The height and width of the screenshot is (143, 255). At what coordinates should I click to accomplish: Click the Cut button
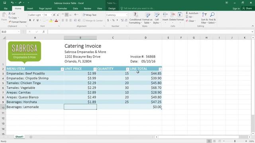pyautogui.click(x=12, y=14)
